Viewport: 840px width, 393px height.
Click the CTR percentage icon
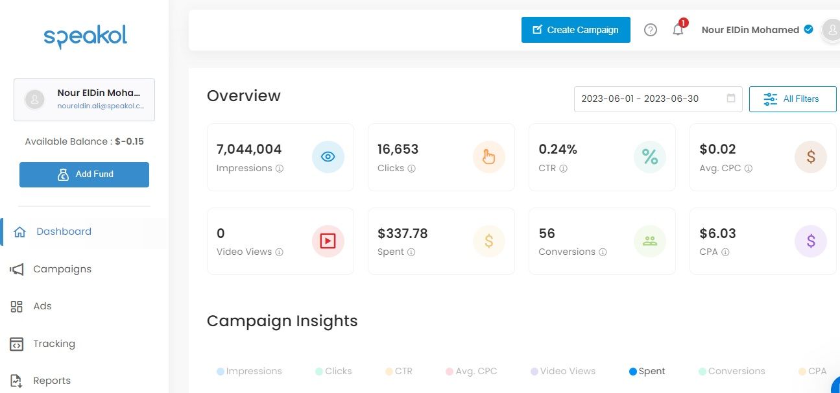tap(649, 156)
